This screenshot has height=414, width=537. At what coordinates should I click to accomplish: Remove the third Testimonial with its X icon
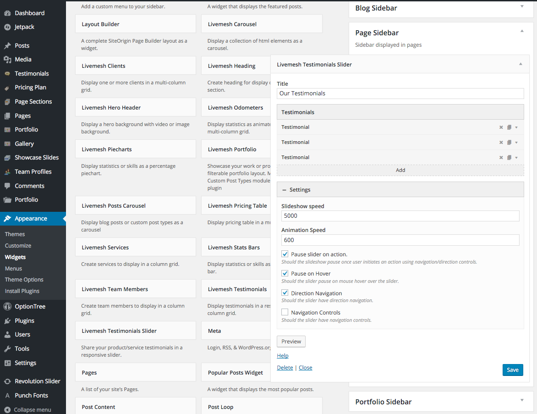pyautogui.click(x=501, y=157)
